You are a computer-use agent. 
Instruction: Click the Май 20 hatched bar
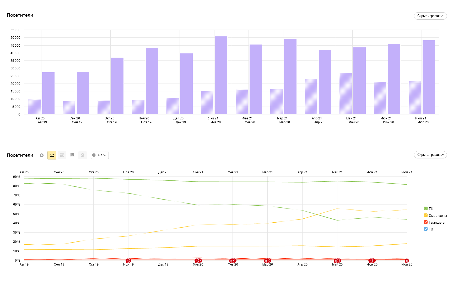346,94
